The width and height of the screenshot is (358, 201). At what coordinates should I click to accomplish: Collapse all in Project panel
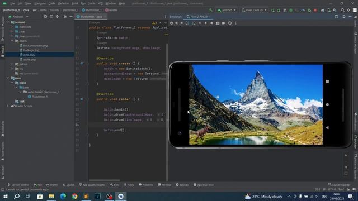point(57,17)
